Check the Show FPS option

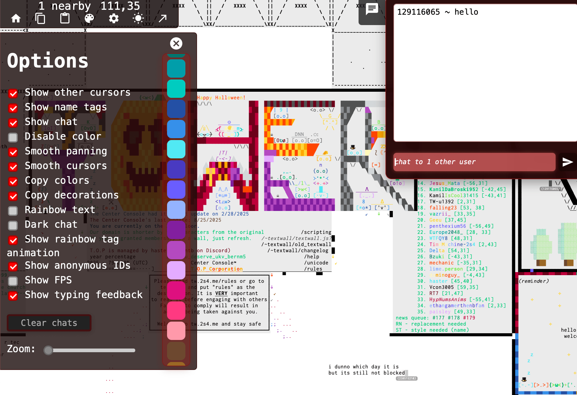[x=13, y=281]
